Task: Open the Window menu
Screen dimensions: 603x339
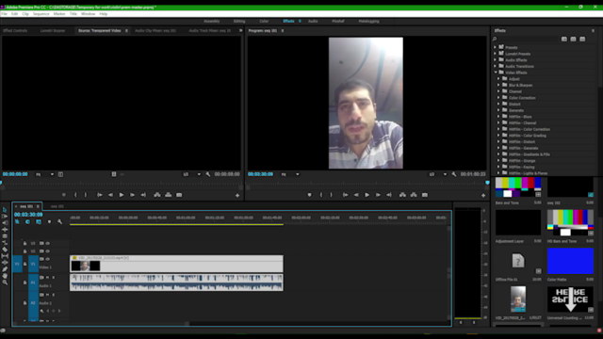Action: coord(88,14)
